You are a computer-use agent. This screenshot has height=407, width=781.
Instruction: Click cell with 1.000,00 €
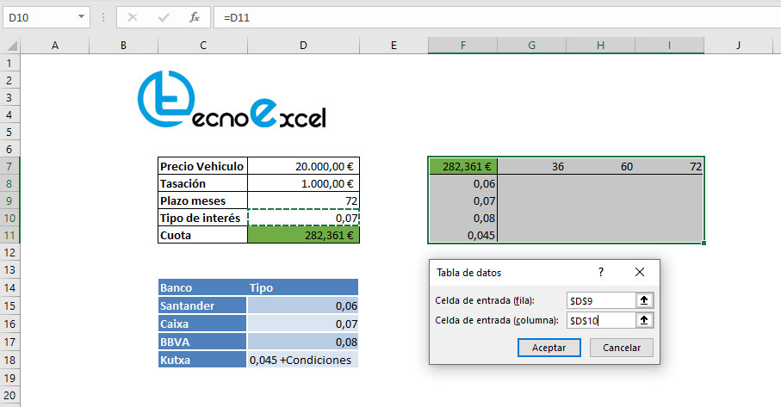click(x=303, y=183)
